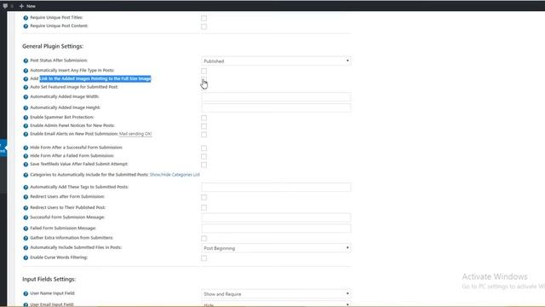Show help for Hide Form After Successful Submission
The height and width of the screenshot is (307, 545).
click(x=26, y=148)
